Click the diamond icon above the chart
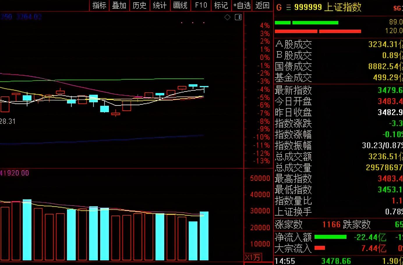Viewport: 403px width, 265px height. [227, 17]
